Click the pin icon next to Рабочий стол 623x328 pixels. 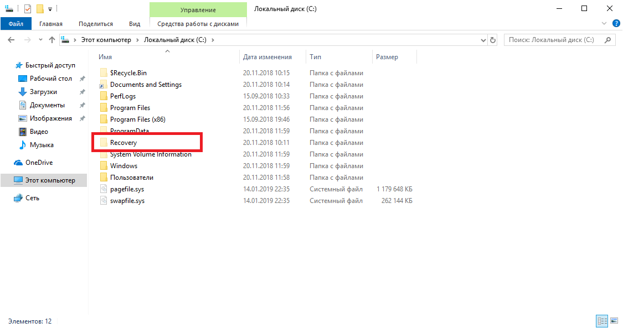83,79
